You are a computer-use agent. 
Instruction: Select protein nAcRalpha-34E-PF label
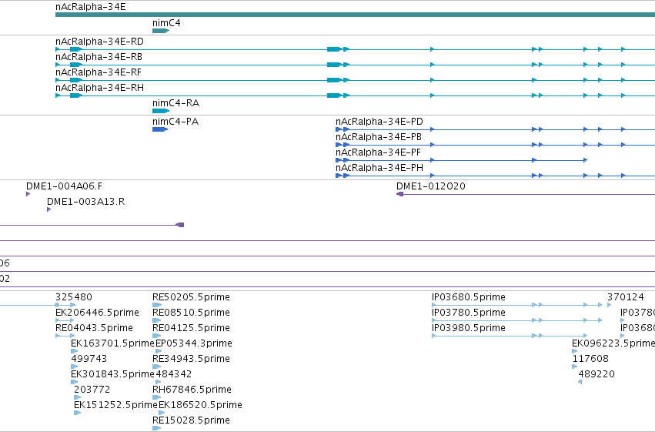click(378, 152)
